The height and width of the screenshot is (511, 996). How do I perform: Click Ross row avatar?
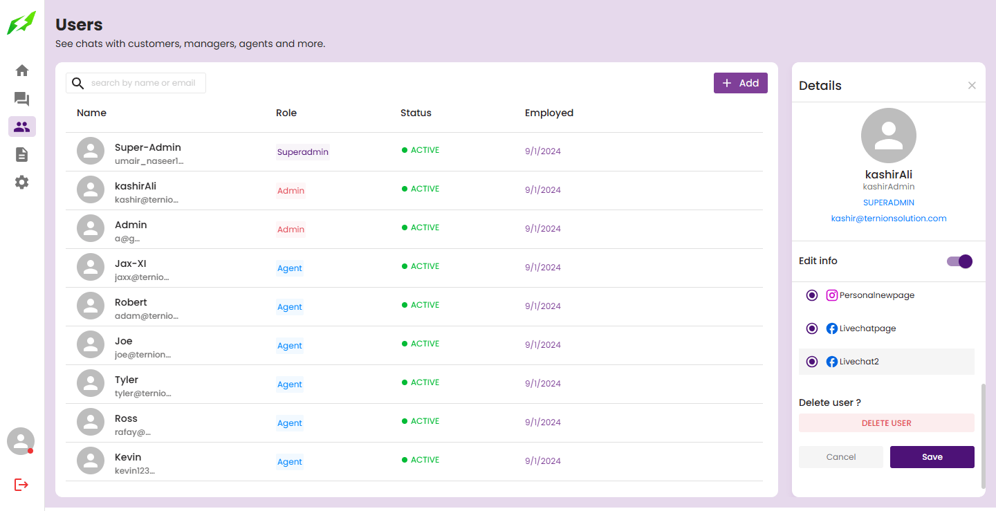point(91,422)
